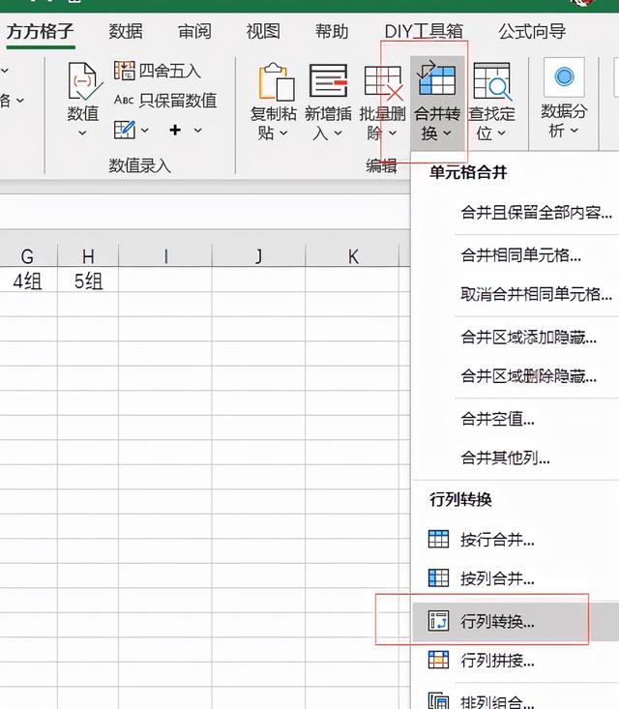Image resolution: width=619 pixels, height=709 pixels.
Task: Expand the plus sign dropdown arrow
Action: point(197,130)
